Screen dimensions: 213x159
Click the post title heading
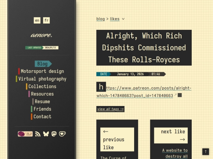144,48
